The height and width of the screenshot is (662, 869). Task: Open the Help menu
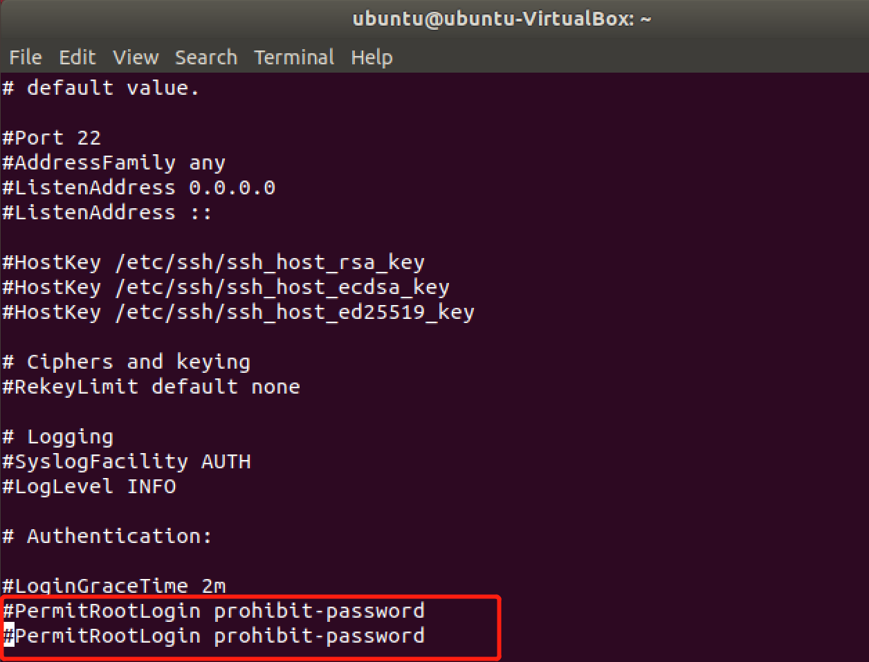(x=372, y=57)
